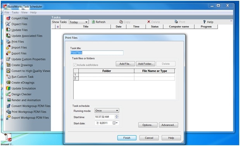Click the Add Folder button
The width and height of the screenshot is (240, 146).
(x=145, y=64)
